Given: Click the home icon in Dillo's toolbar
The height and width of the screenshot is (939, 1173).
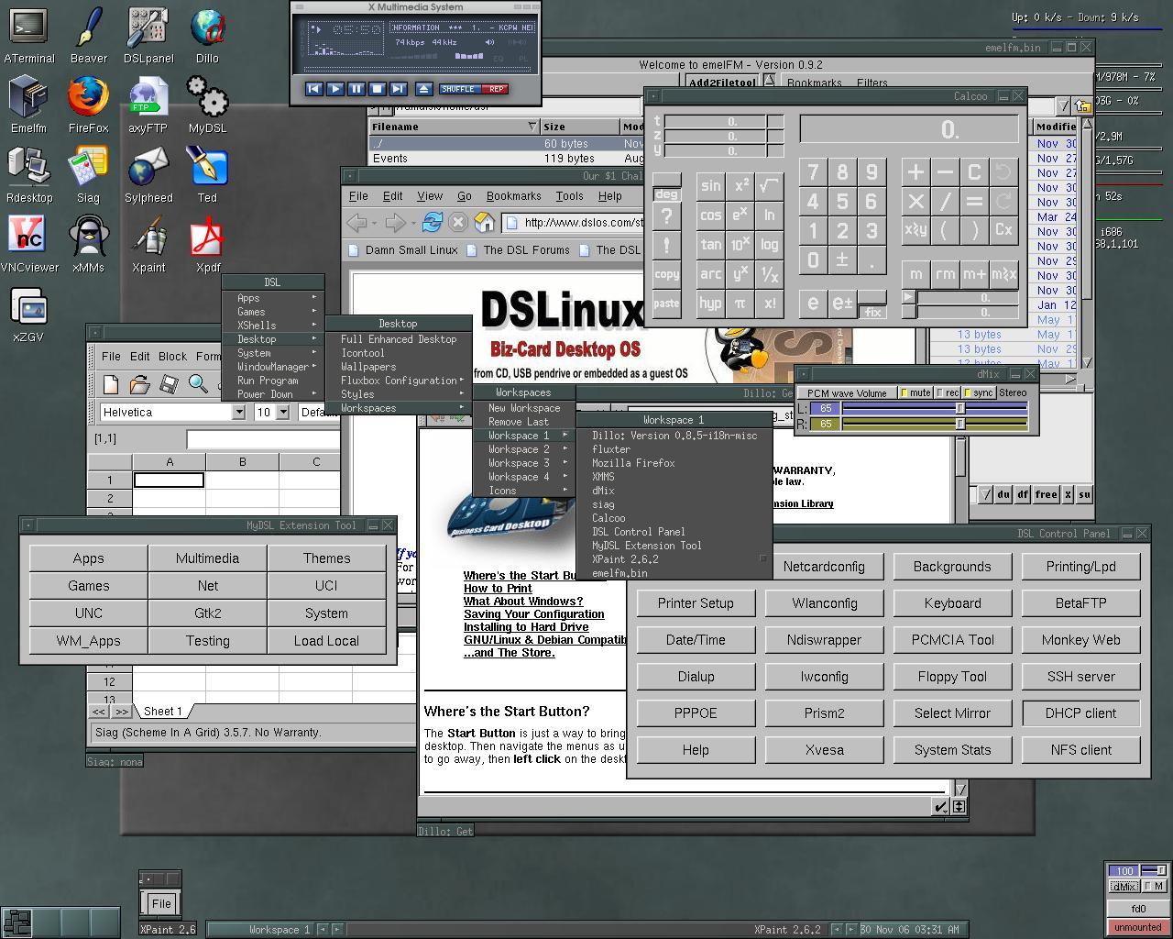Looking at the screenshot, I should (486, 222).
